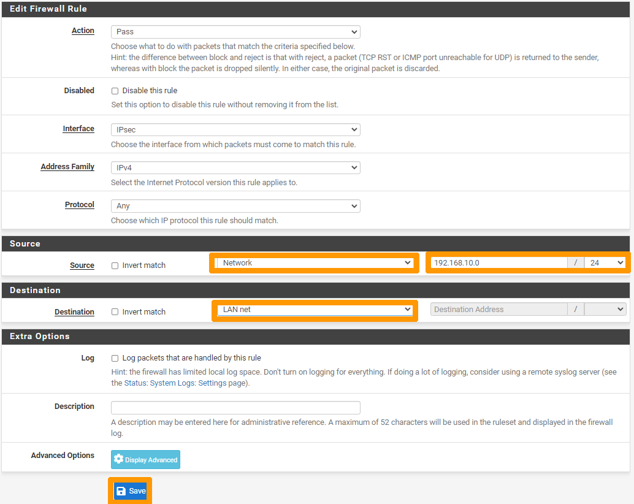634x504 pixels.
Task: Click the Description text field
Action: (235, 408)
